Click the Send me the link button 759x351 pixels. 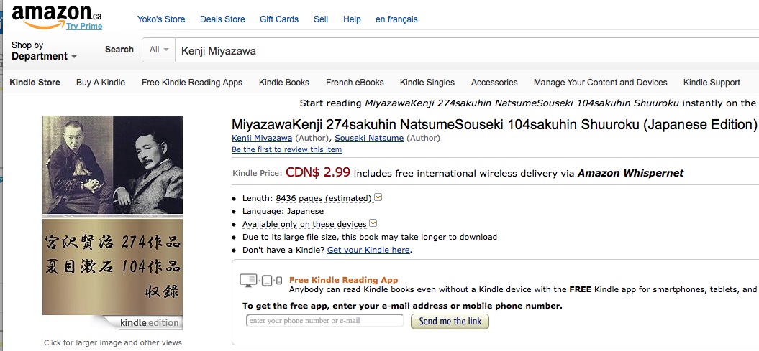pos(450,321)
